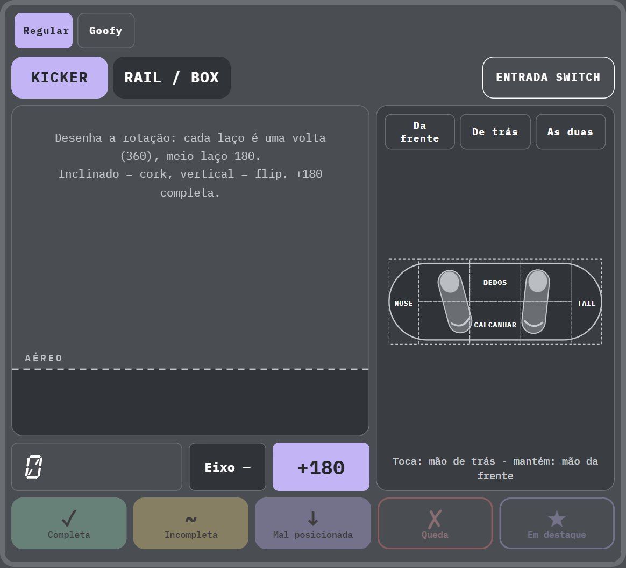The height and width of the screenshot is (568, 626).
Task: Toggle the +180 completion button
Action: pyautogui.click(x=321, y=467)
